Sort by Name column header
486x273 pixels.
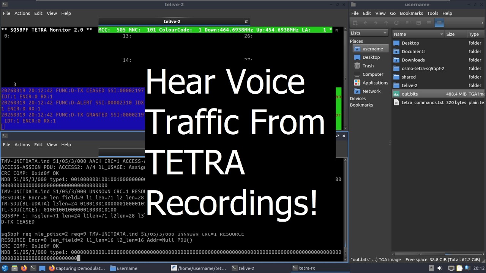coord(418,34)
